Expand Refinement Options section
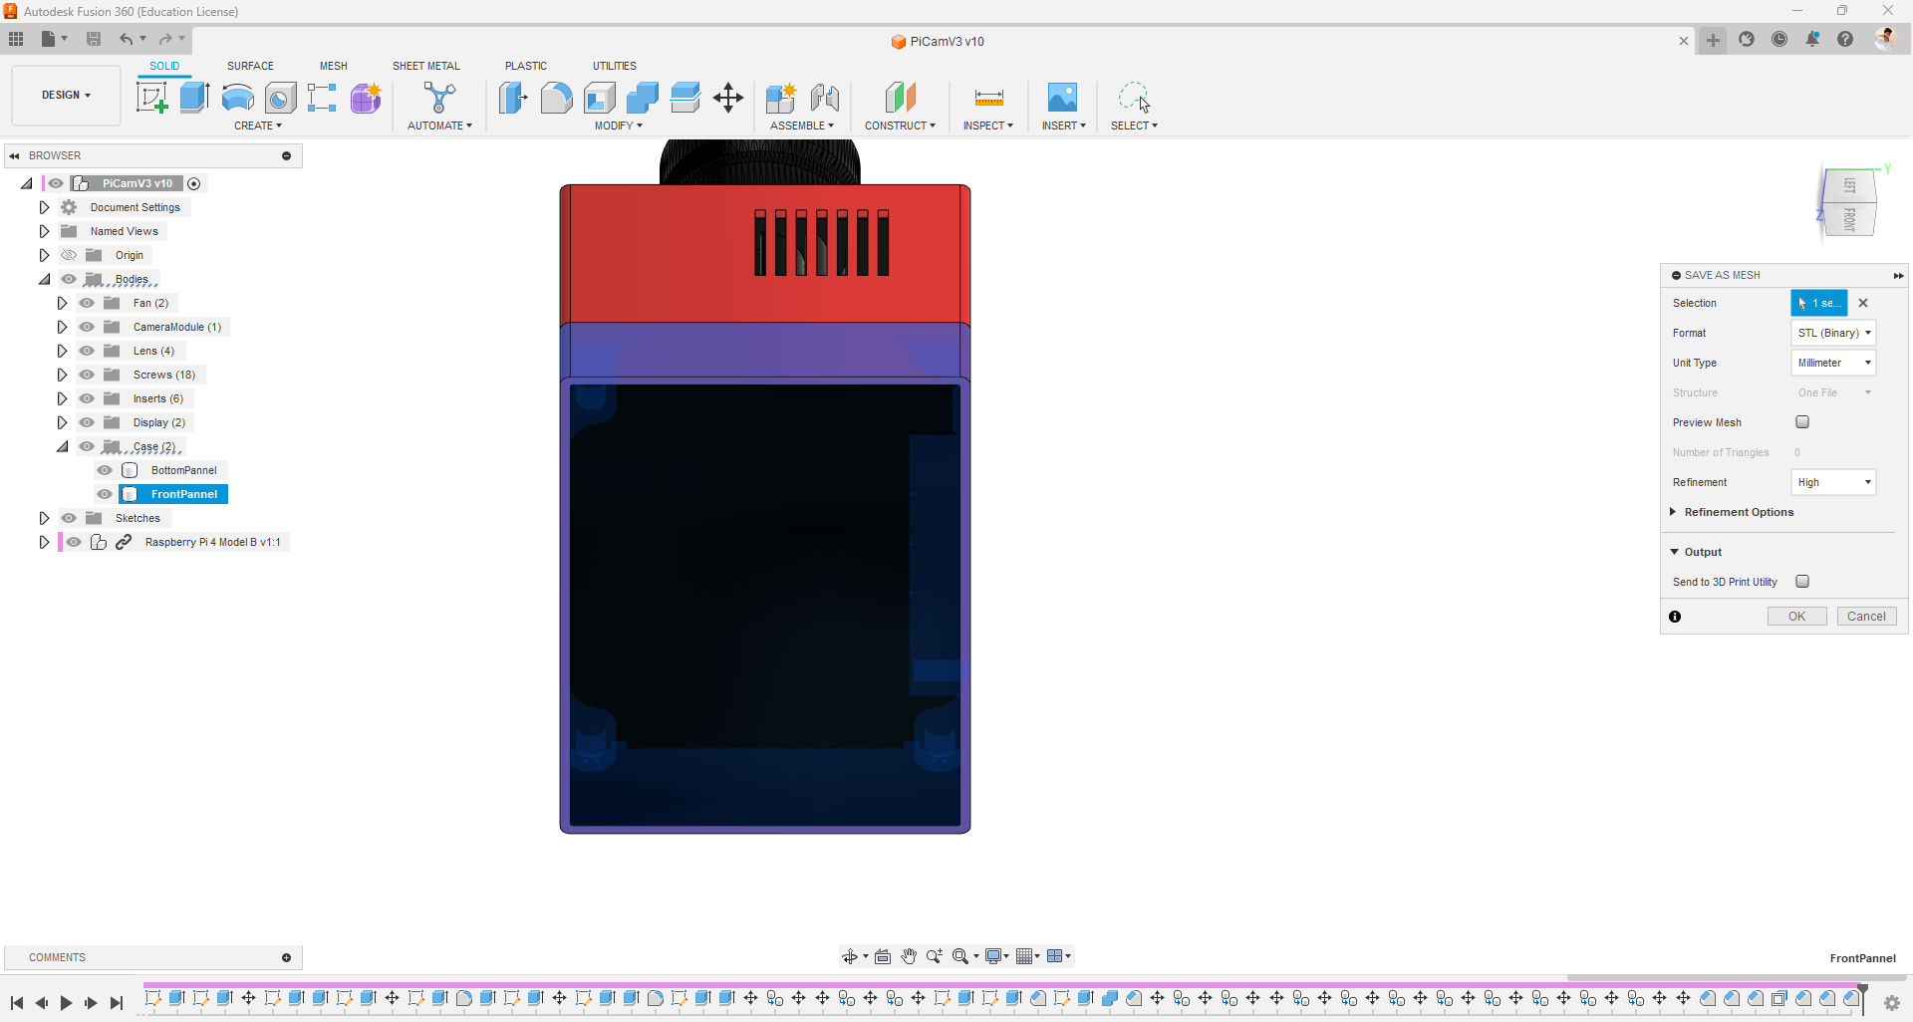1913x1022 pixels. tap(1673, 512)
